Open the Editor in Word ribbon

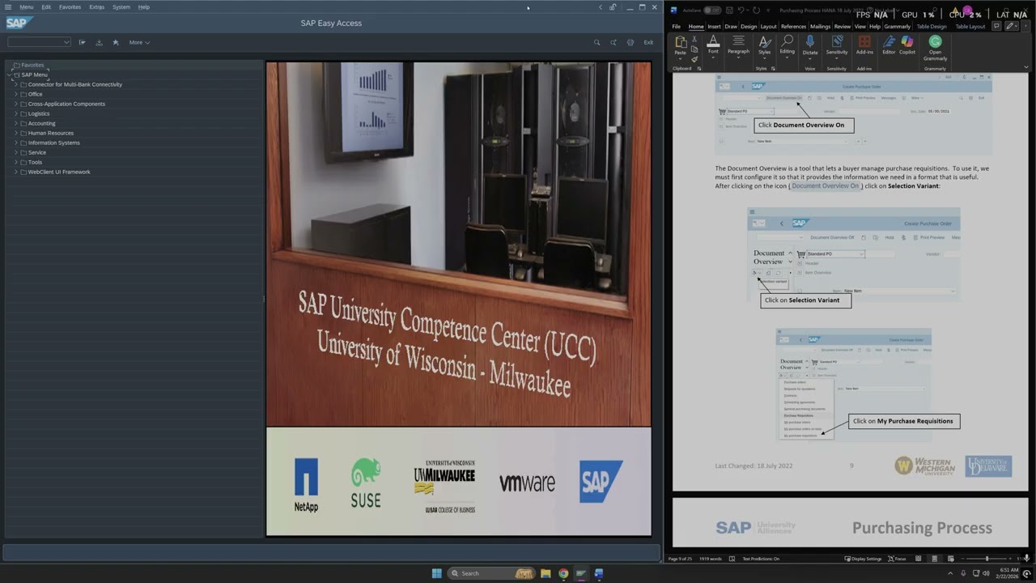889,45
